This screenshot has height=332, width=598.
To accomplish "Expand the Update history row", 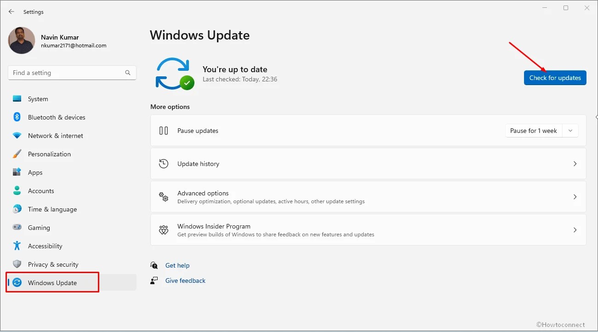I will coord(575,164).
